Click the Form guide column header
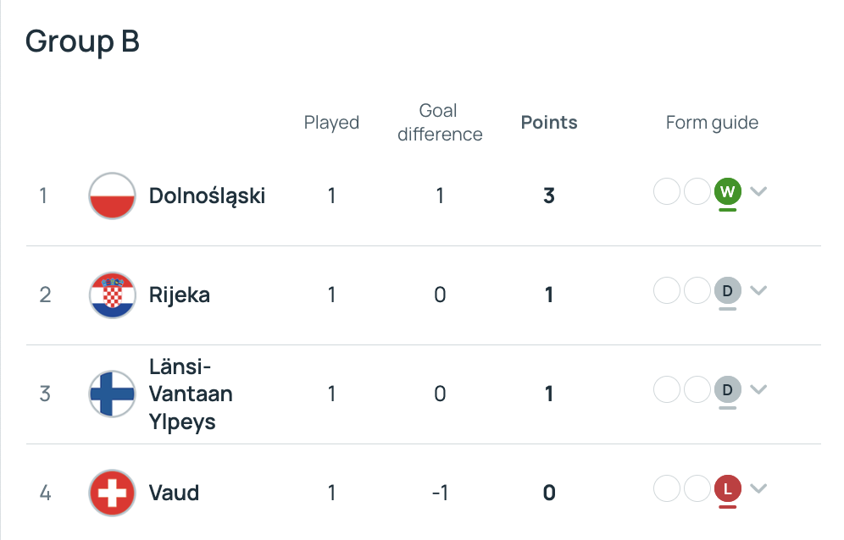The height and width of the screenshot is (540, 844). point(712,123)
